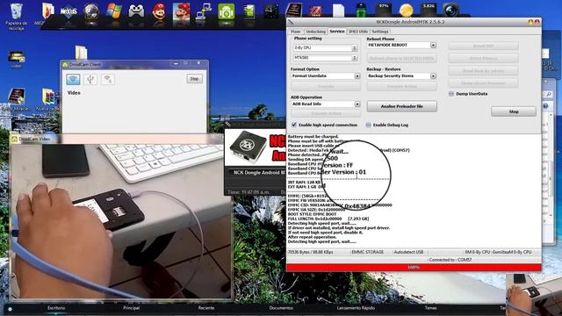Open the Documentos dock category
Viewport: 562px width, 316px height.
click(281, 308)
